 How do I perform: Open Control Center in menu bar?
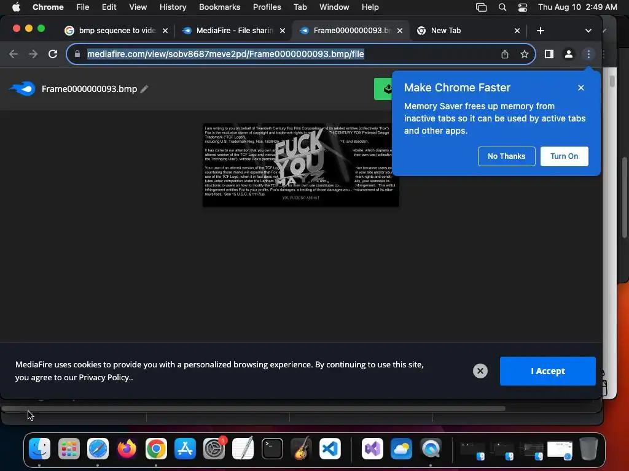523,7
